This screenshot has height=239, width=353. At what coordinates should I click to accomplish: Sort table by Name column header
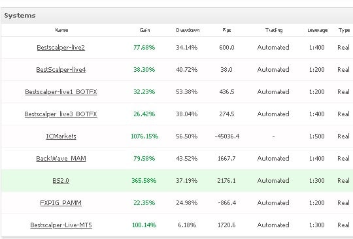coord(61,30)
